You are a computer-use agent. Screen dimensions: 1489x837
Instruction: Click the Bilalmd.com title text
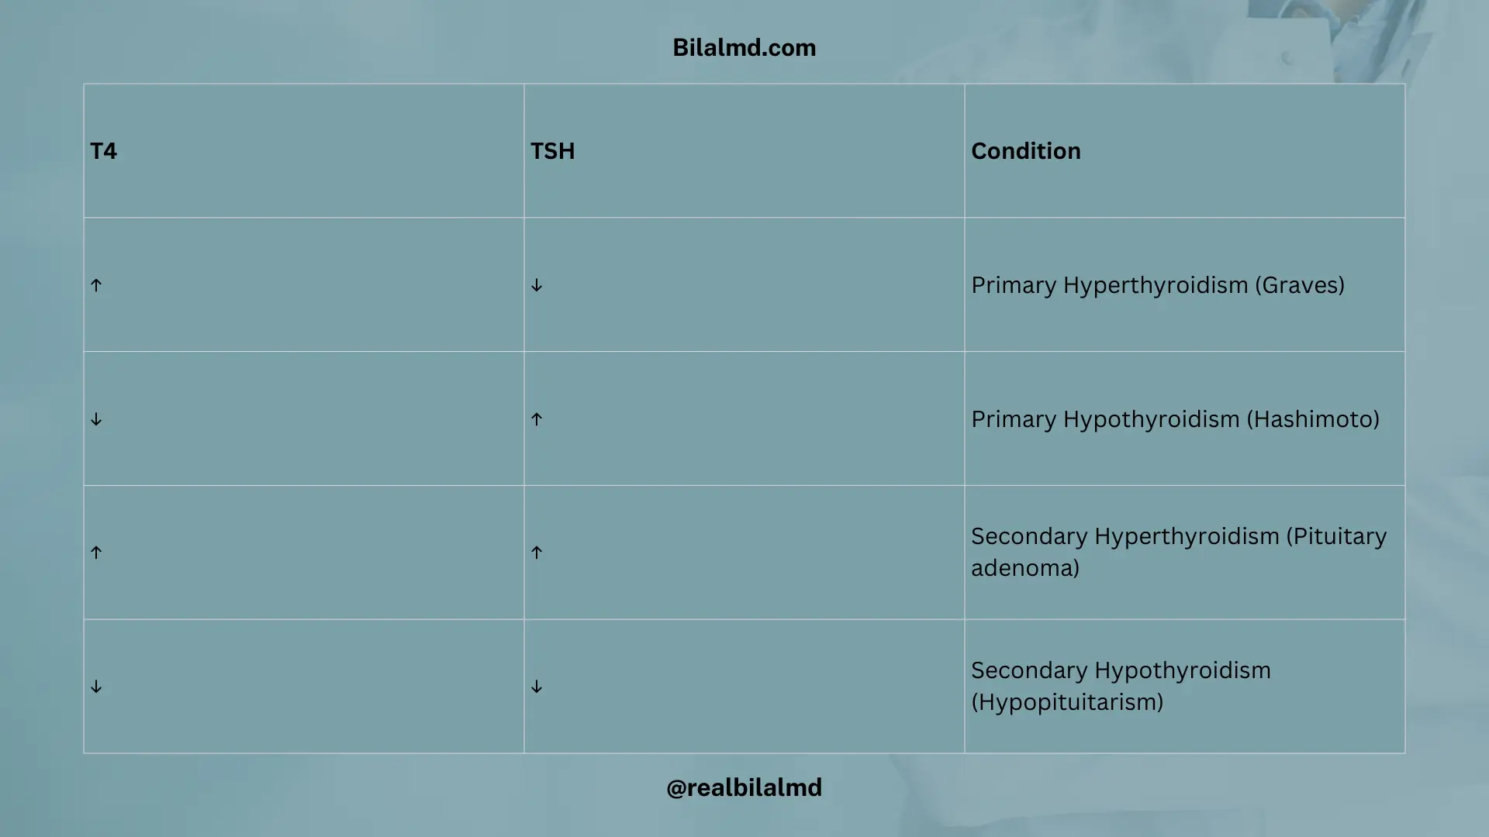tap(744, 48)
